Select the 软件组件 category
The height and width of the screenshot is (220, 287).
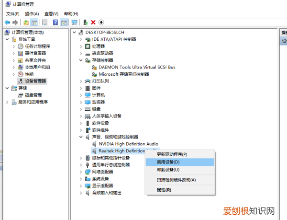(100, 130)
